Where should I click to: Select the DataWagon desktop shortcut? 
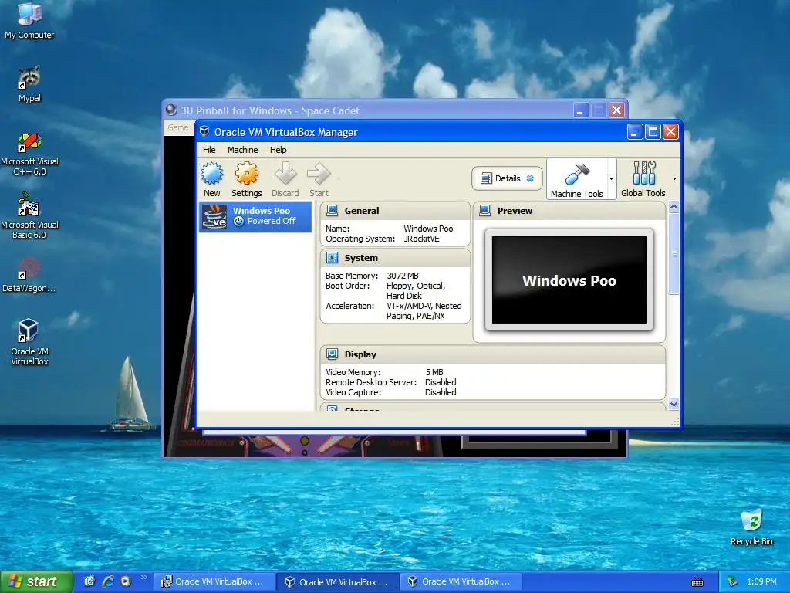(x=29, y=268)
